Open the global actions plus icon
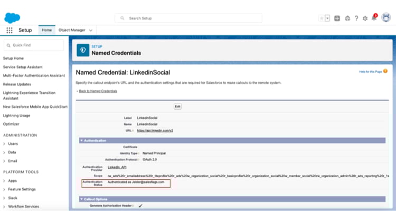The height and width of the screenshot is (222, 396). click(337, 18)
